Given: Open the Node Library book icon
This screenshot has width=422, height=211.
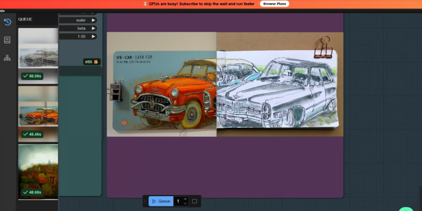Looking at the screenshot, I should coord(7,40).
